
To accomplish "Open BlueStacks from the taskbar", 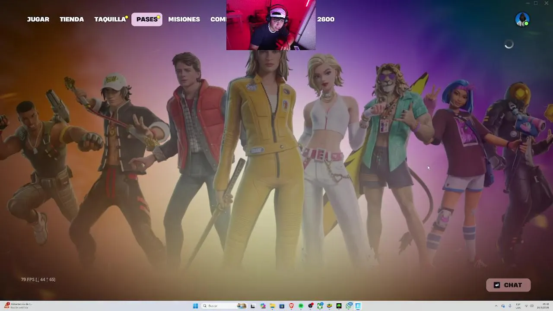I will tap(330, 306).
